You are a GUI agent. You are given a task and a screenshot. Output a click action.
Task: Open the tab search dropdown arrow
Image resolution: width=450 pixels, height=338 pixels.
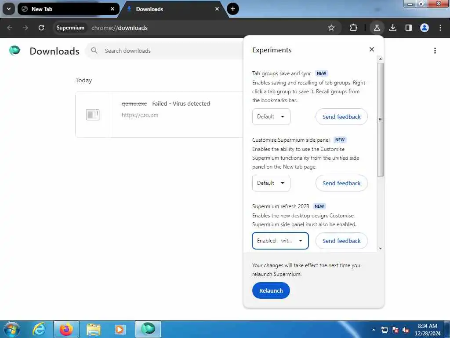[x=9, y=9]
